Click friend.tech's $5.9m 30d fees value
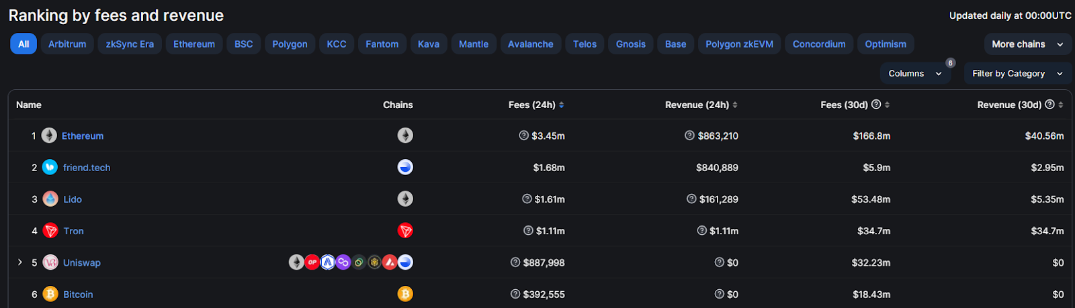 tap(877, 167)
